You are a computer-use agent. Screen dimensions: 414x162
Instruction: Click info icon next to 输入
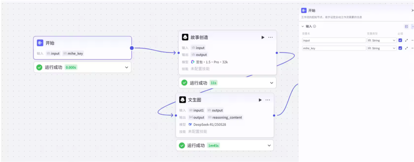(x=315, y=26)
